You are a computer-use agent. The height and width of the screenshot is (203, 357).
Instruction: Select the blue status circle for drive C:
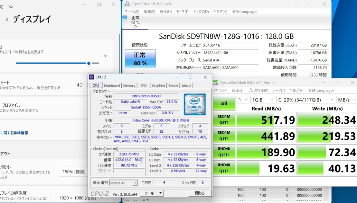pos(125,17)
